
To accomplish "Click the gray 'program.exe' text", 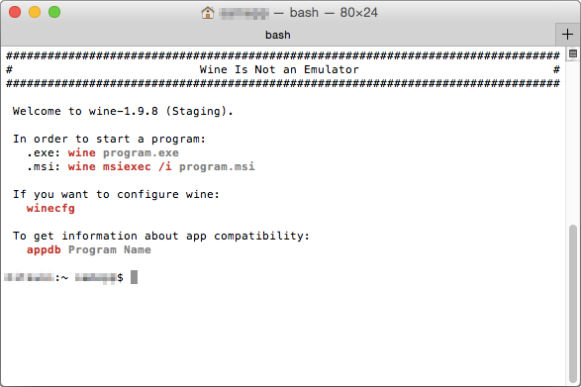I will point(141,152).
